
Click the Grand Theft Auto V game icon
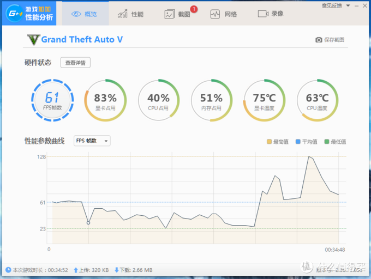point(33,39)
